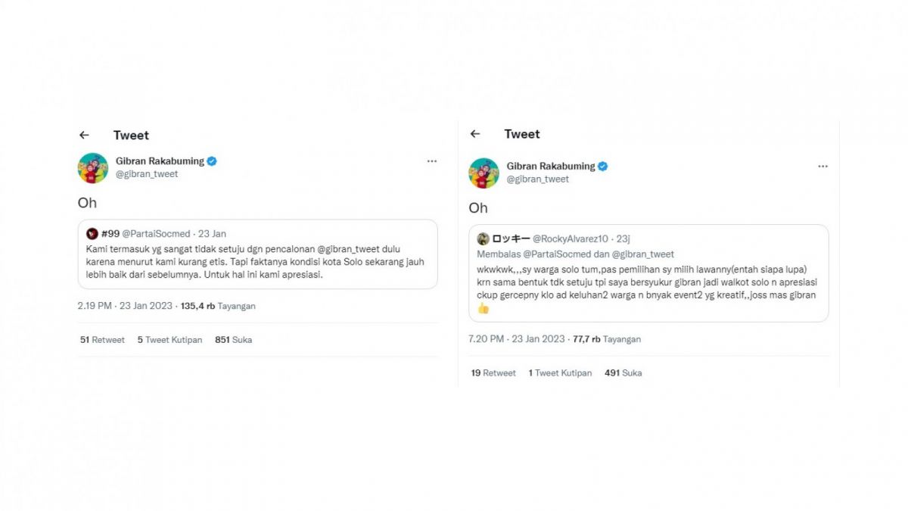Open more options on Gibran's left tweet

tap(432, 161)
